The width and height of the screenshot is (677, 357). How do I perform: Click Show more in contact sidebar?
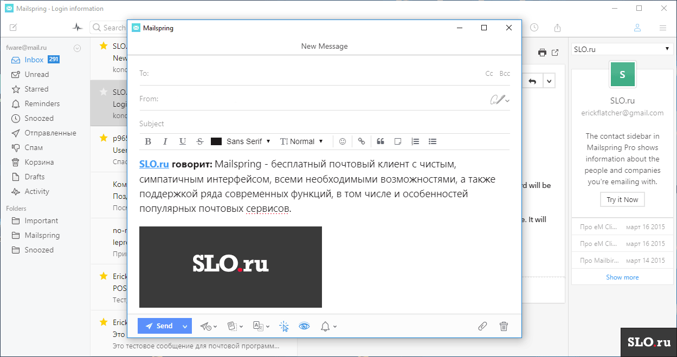point(622,277)
